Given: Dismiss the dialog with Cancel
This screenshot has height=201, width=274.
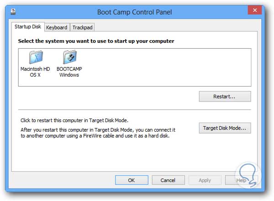Looking at the screenshot, I should click(x=168, y=180).
